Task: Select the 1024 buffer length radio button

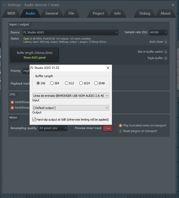Action: point(81,83)
